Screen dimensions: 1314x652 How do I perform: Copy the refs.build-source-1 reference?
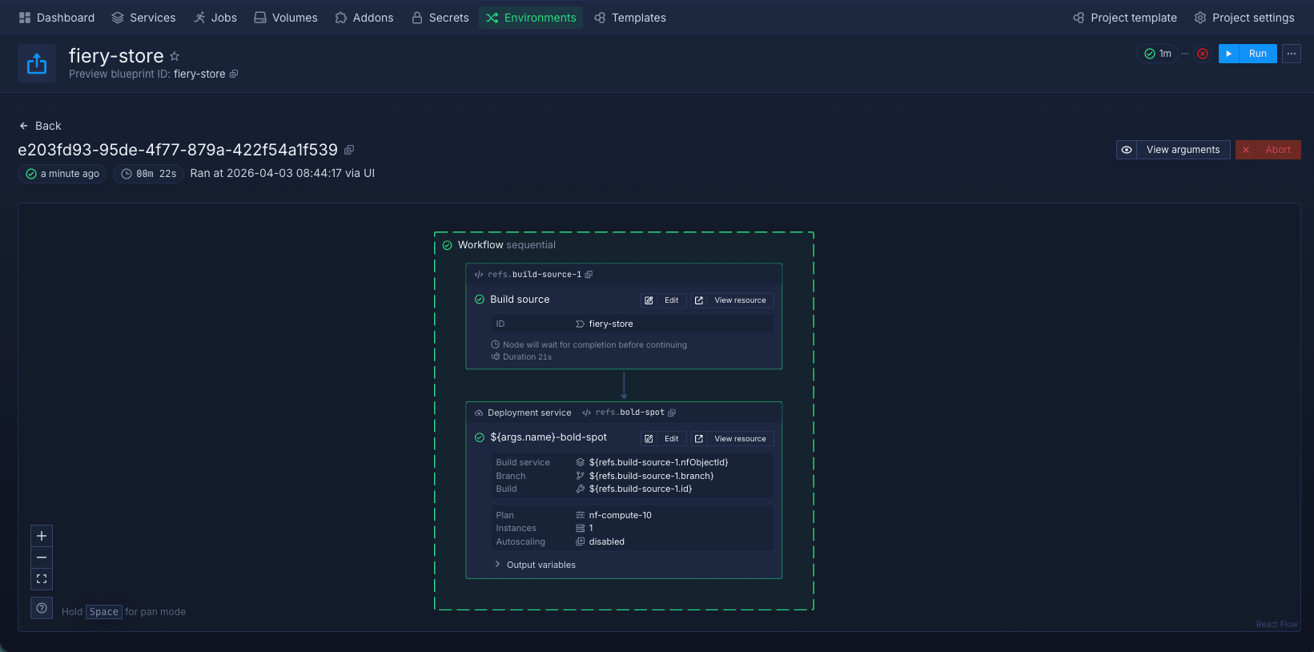[589, 275]
